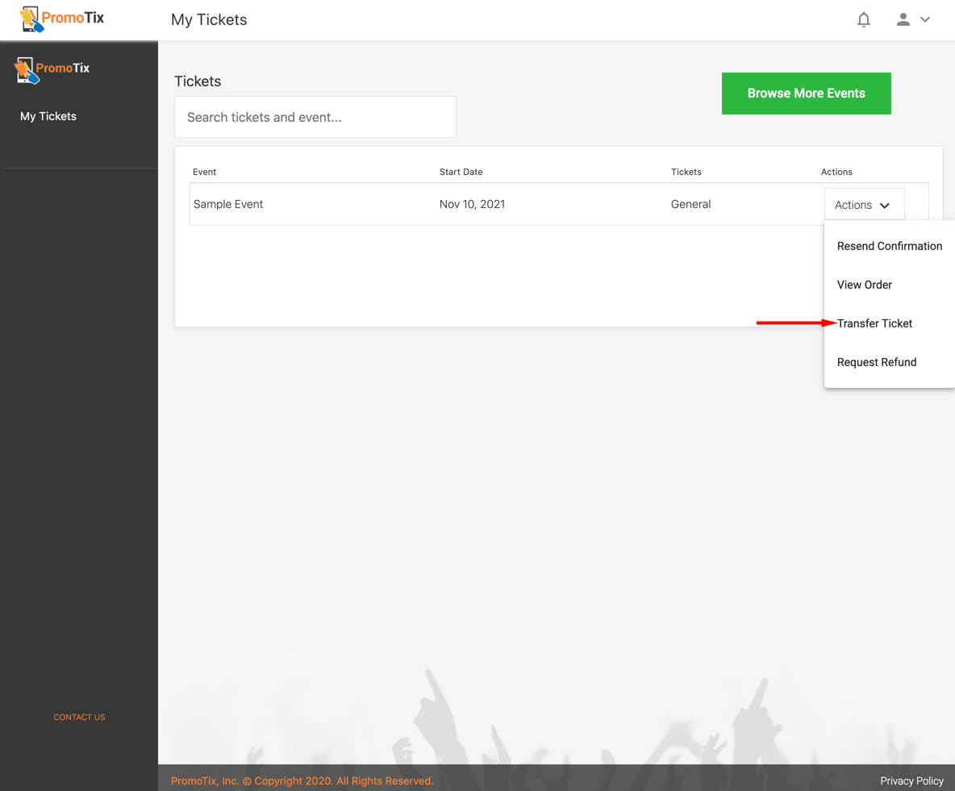Expand the chevron beside the profile icon
Viewport: 955px width, 791px height.
click(x=925, y=19)
